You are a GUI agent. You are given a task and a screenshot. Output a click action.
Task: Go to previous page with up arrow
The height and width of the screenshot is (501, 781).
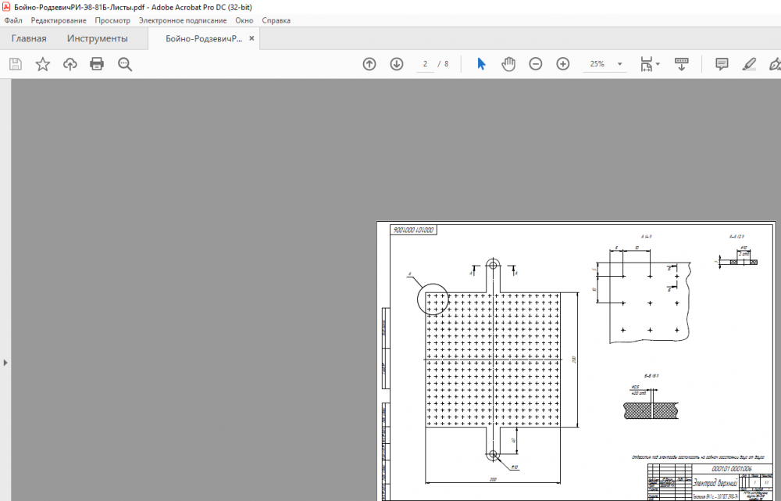369,64
